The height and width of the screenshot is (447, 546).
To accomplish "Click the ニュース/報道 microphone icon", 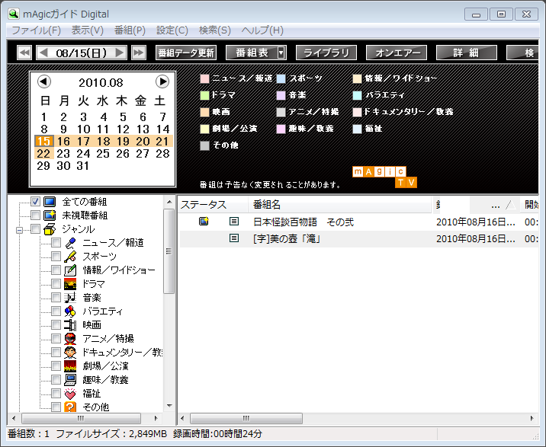I will (x=70, y=243).
